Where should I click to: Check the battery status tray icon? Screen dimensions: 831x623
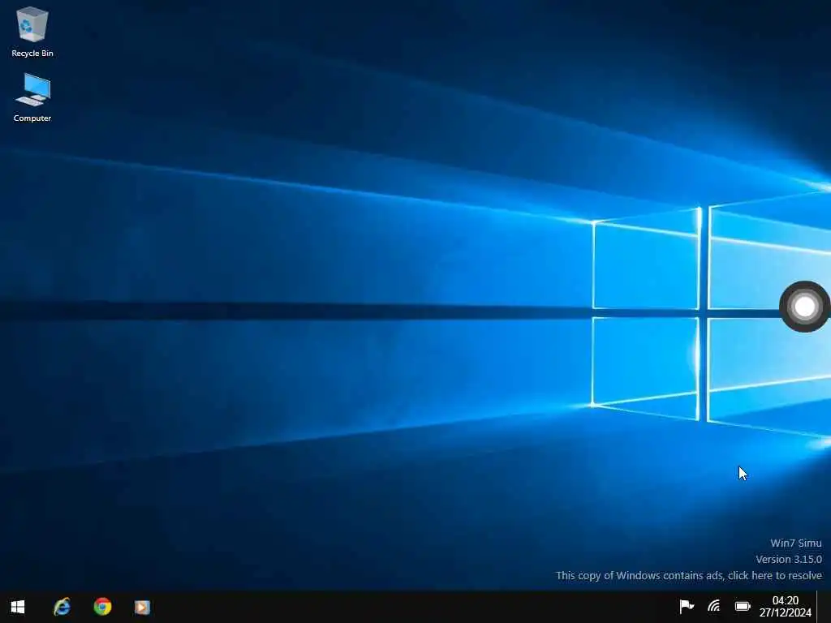click(743, 606)
